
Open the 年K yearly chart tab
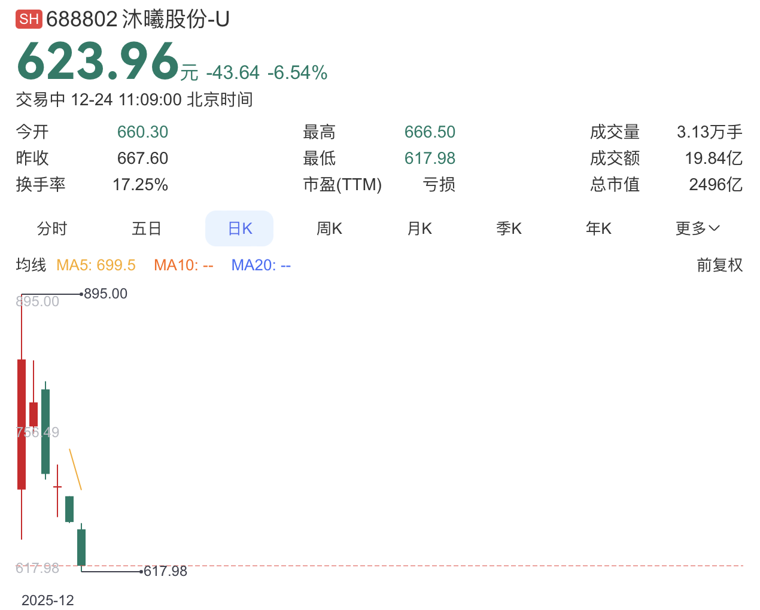pos(598,228)
